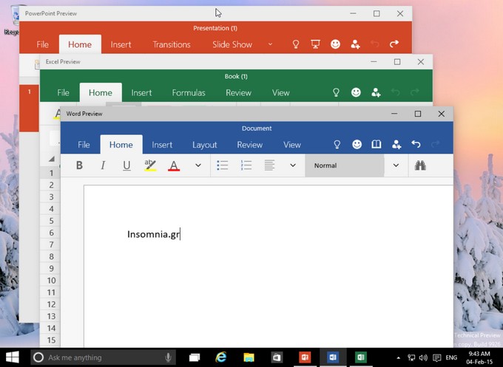Screen dimensions: 503x367
Task: Expand more tabs chevron in PowerPoint
Action: point(270,44)
